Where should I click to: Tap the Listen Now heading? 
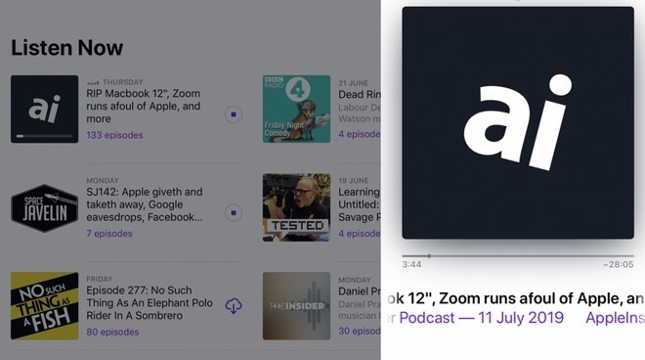point(67,48)
